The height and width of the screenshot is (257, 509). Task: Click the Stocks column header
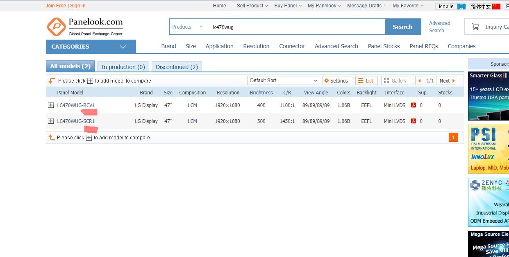point(445,93)
